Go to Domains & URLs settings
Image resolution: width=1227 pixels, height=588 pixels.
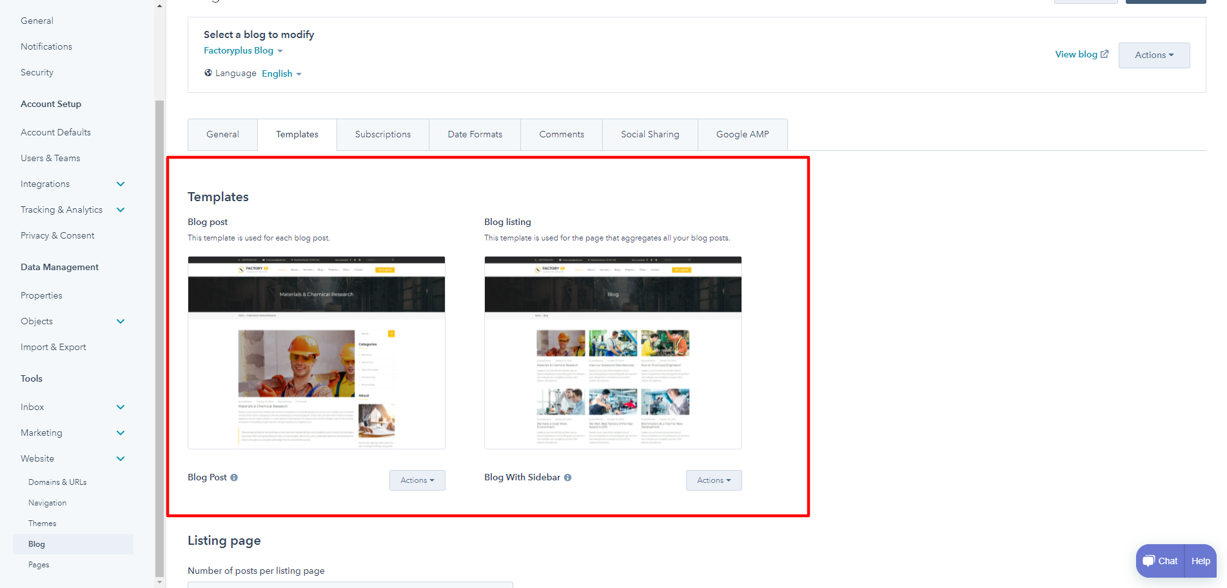click(x=57, y=482)
